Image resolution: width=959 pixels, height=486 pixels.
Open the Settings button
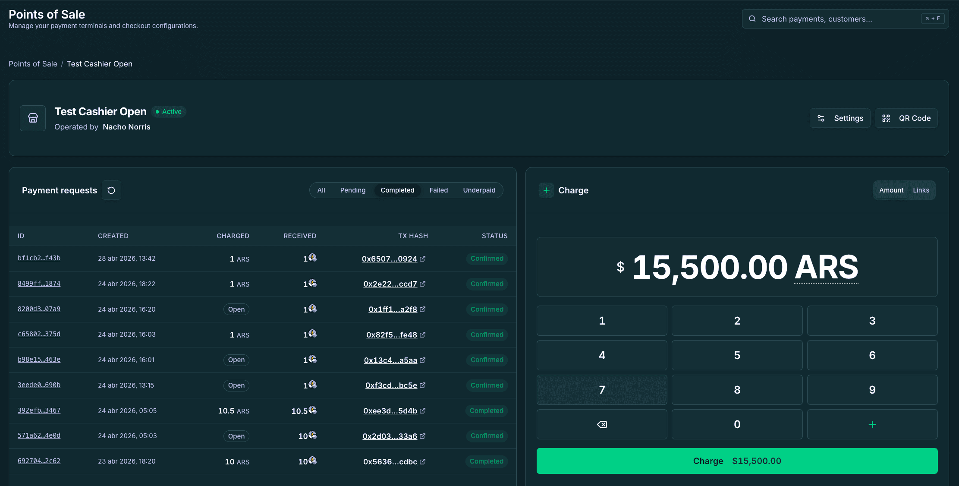[840, 118]
